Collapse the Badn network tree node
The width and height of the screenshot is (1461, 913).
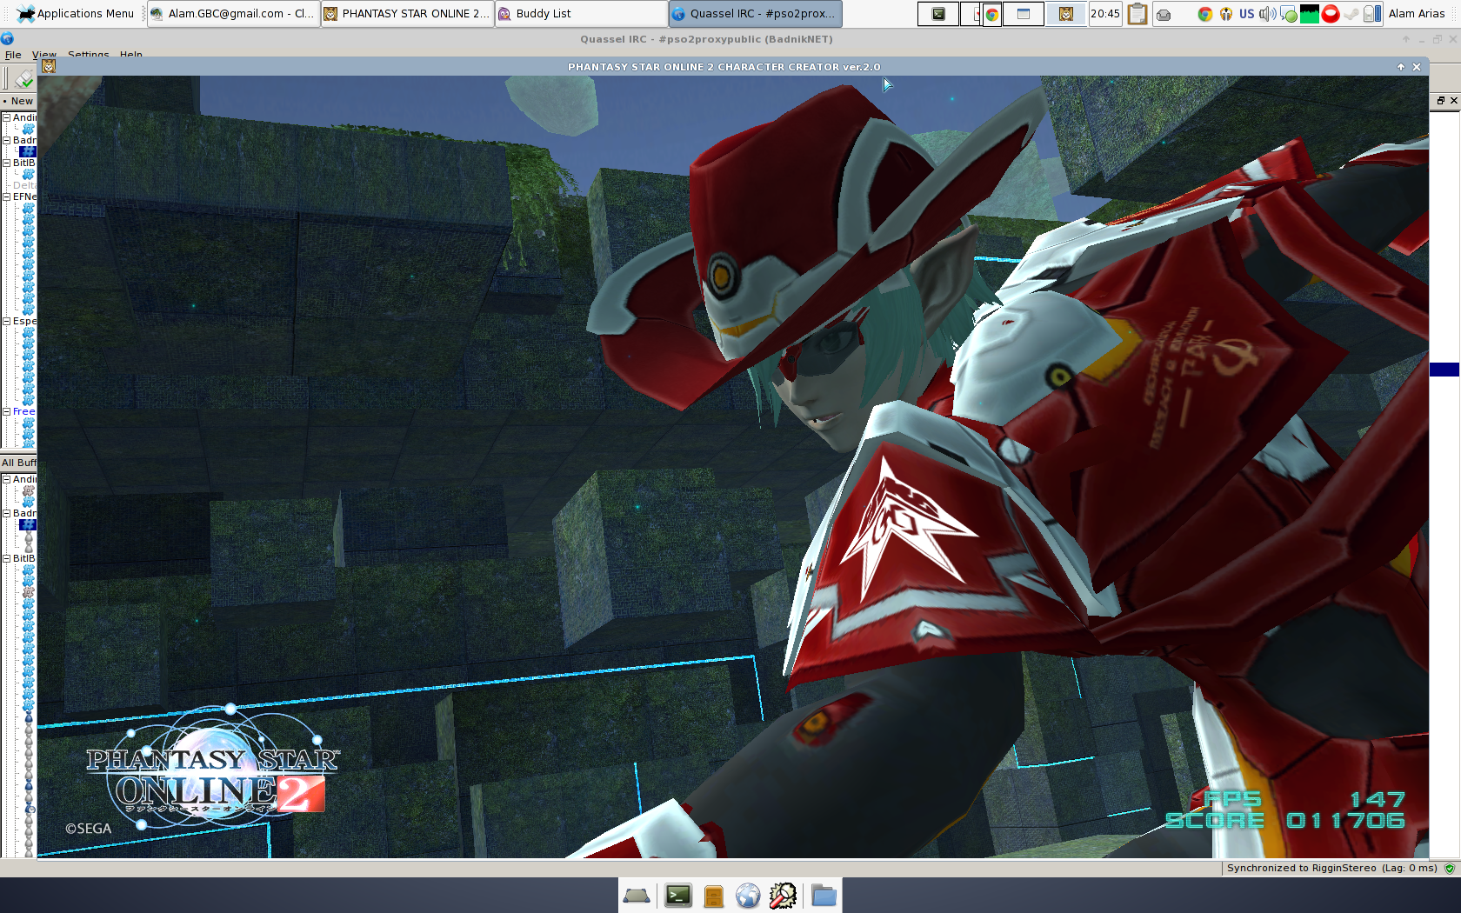coord(6,140)
